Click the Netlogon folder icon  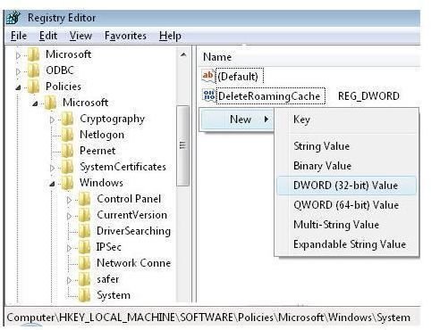pos(68,135)
